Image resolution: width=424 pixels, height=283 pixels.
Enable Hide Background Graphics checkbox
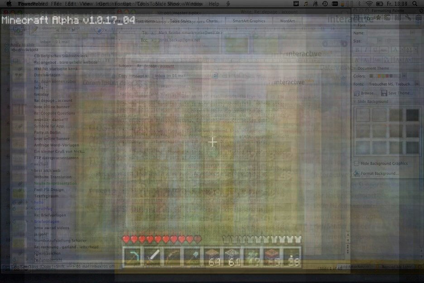357,163
